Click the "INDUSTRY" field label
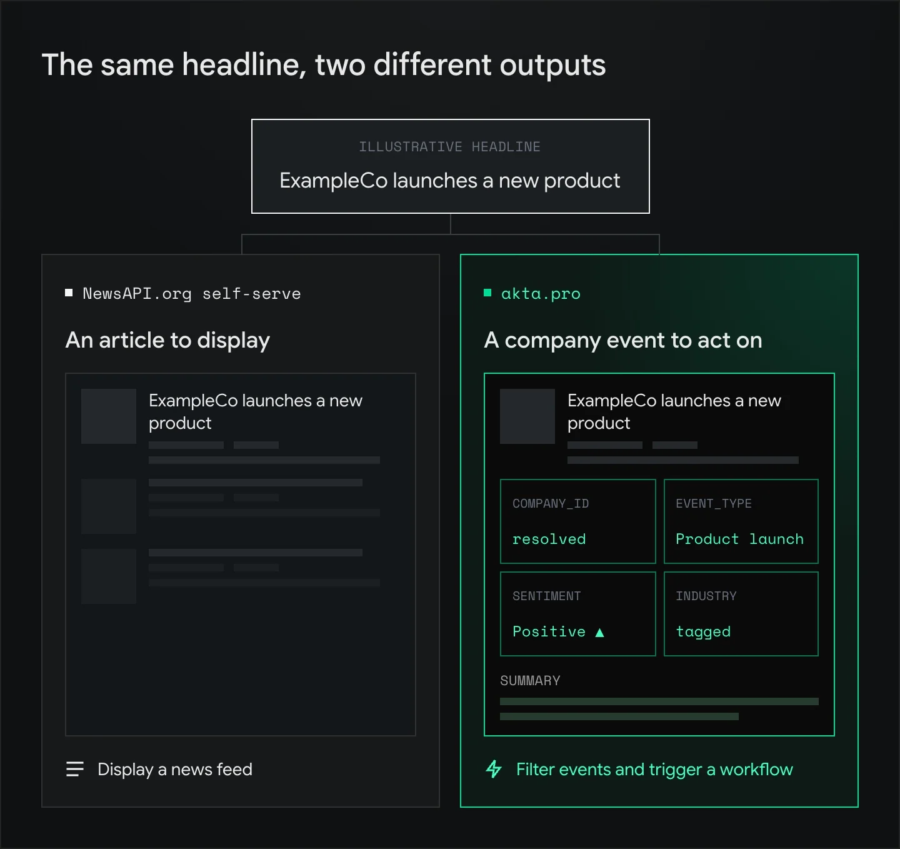The width and height of the screenshot is (900, 849). pos(706,596)
